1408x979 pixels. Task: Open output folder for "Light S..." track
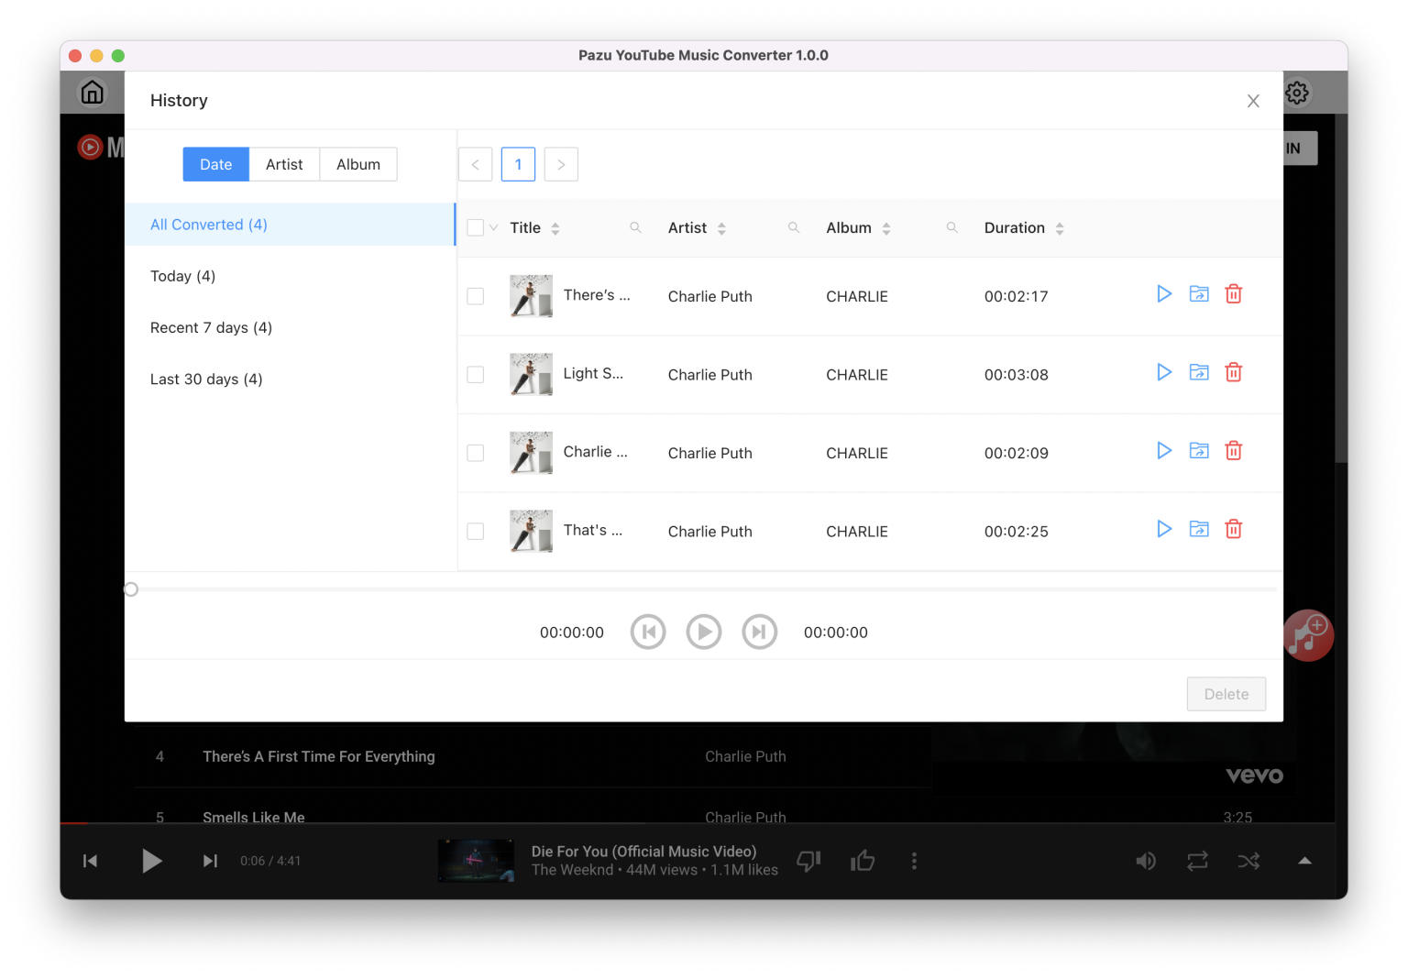(1198, 372)
